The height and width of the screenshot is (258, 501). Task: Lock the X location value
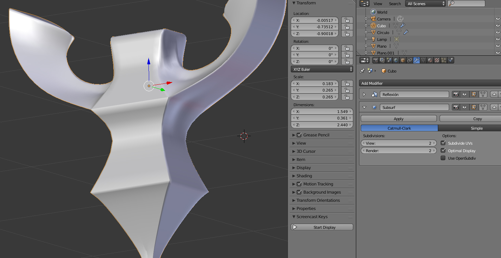tap(347, 20)
